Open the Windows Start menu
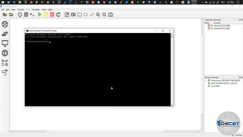 point(3,2)
